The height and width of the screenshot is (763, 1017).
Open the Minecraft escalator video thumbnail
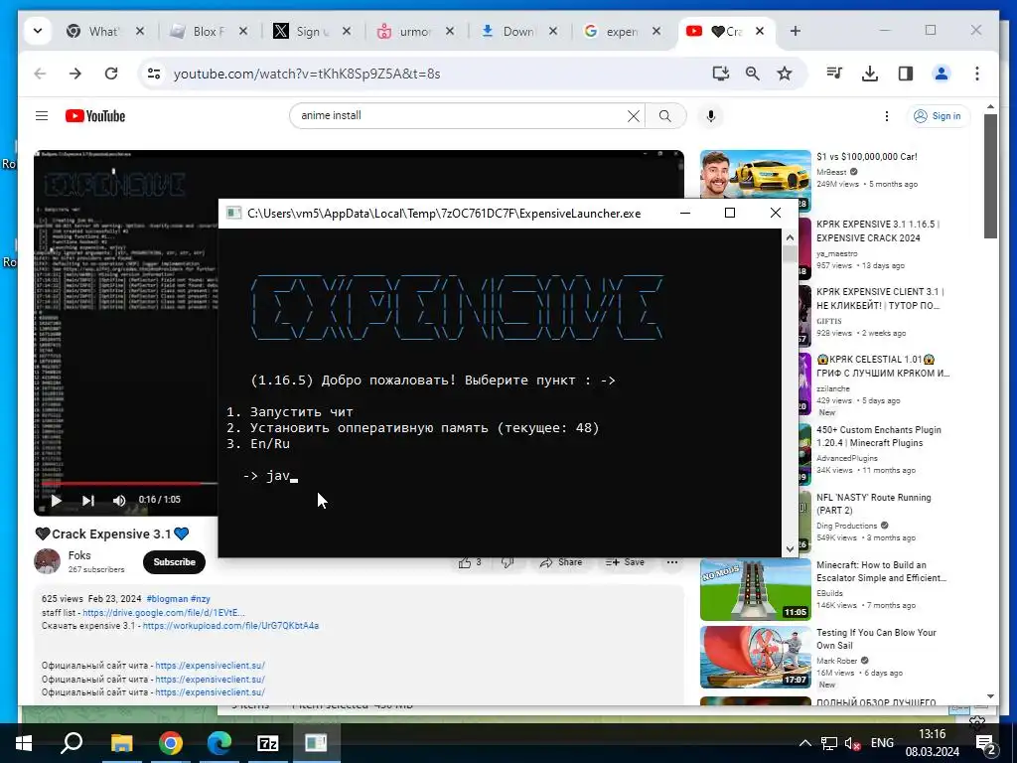755,590
